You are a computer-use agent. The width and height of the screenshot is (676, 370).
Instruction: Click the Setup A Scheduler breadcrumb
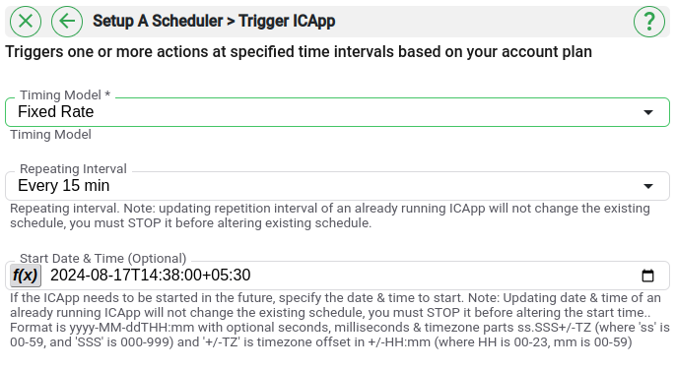[158, 21]
